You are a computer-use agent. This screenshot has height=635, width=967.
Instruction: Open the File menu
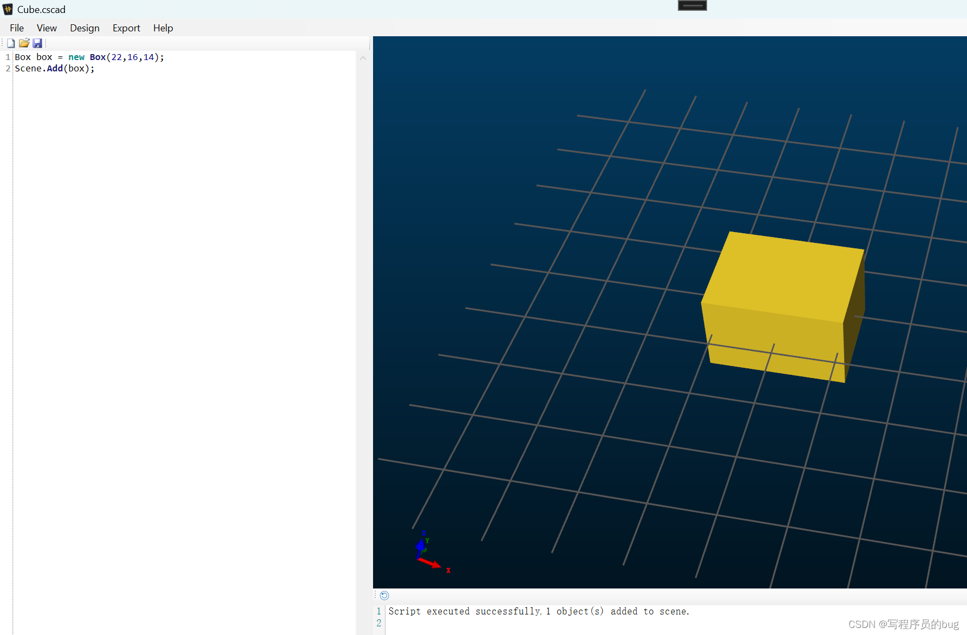point(16,28)
